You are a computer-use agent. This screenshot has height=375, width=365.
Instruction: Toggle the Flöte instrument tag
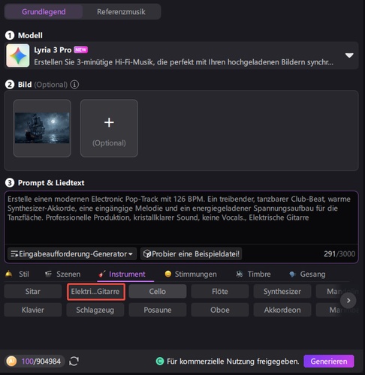(x=220, y=292)
